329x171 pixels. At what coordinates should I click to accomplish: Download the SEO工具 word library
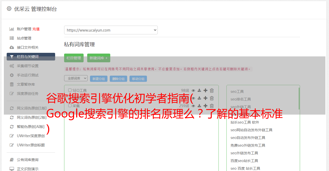pyautogui.click(x=199, y=90)
